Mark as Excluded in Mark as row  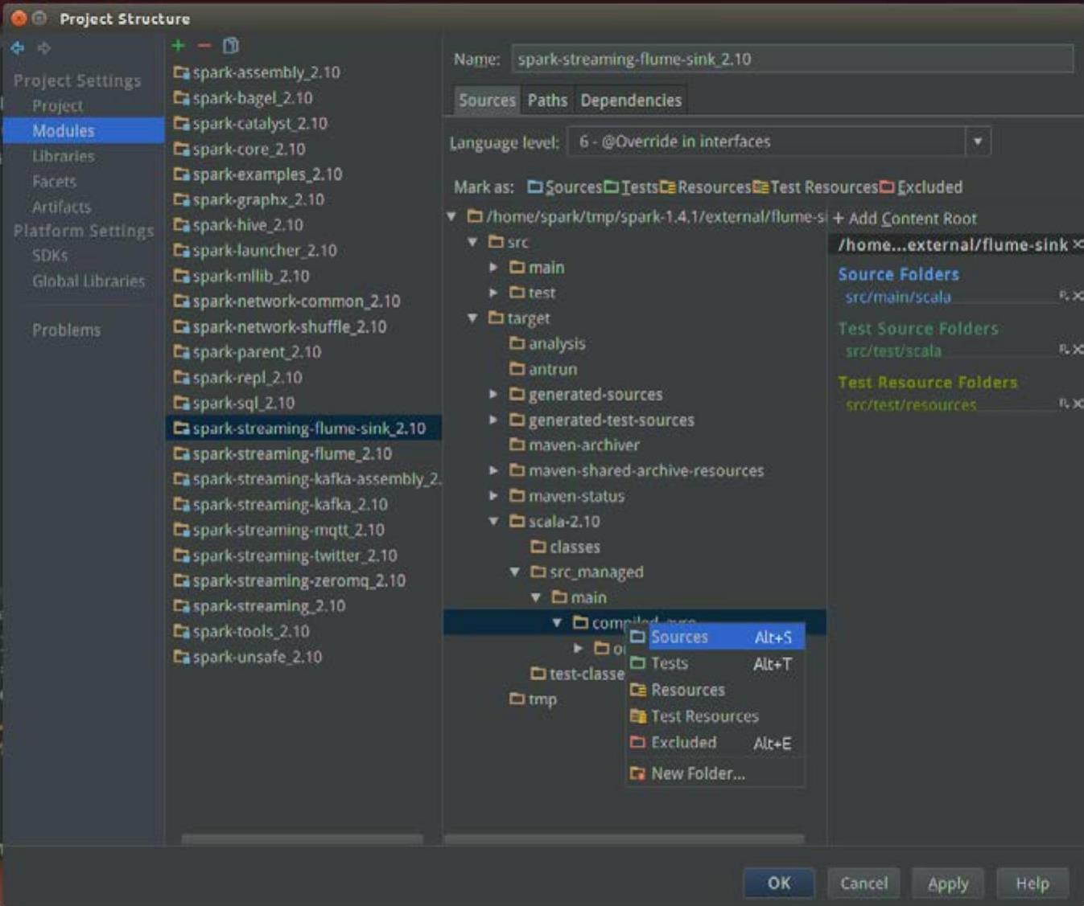click(x=921, y=187)
